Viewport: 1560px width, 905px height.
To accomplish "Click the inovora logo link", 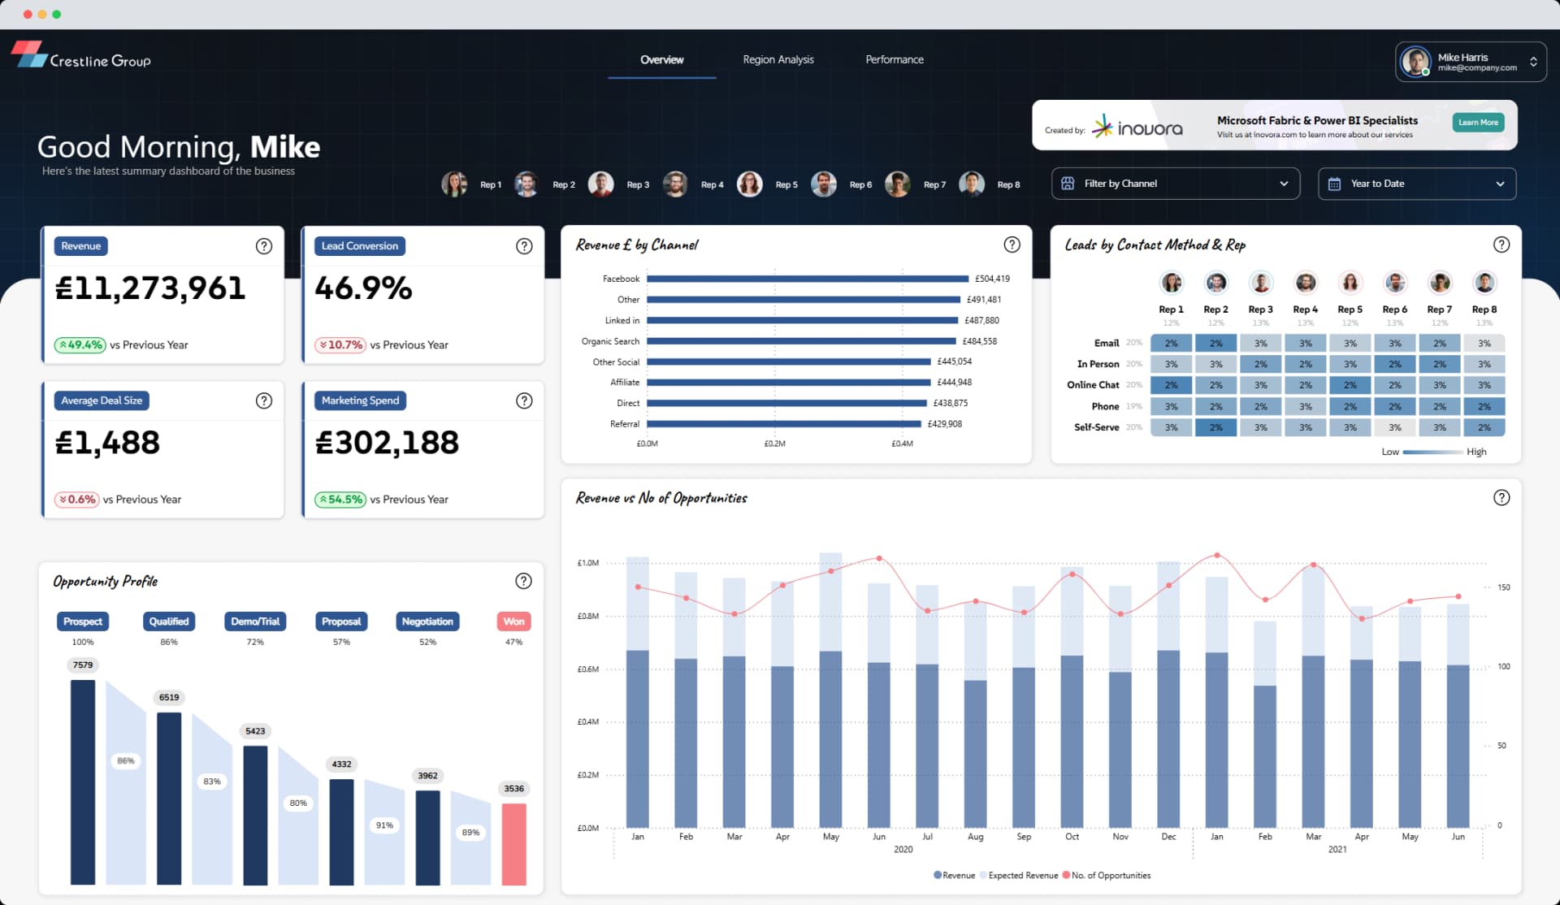I will [x=1137, y=127].
